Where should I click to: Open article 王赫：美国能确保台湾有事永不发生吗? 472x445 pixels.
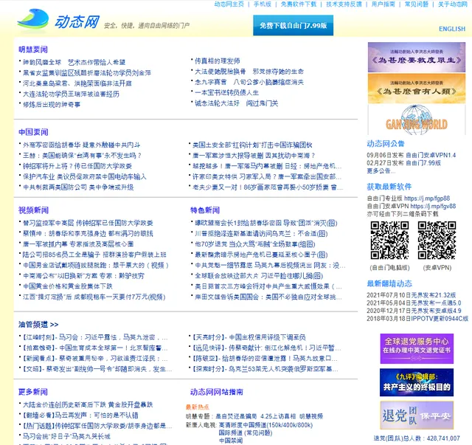82,156
